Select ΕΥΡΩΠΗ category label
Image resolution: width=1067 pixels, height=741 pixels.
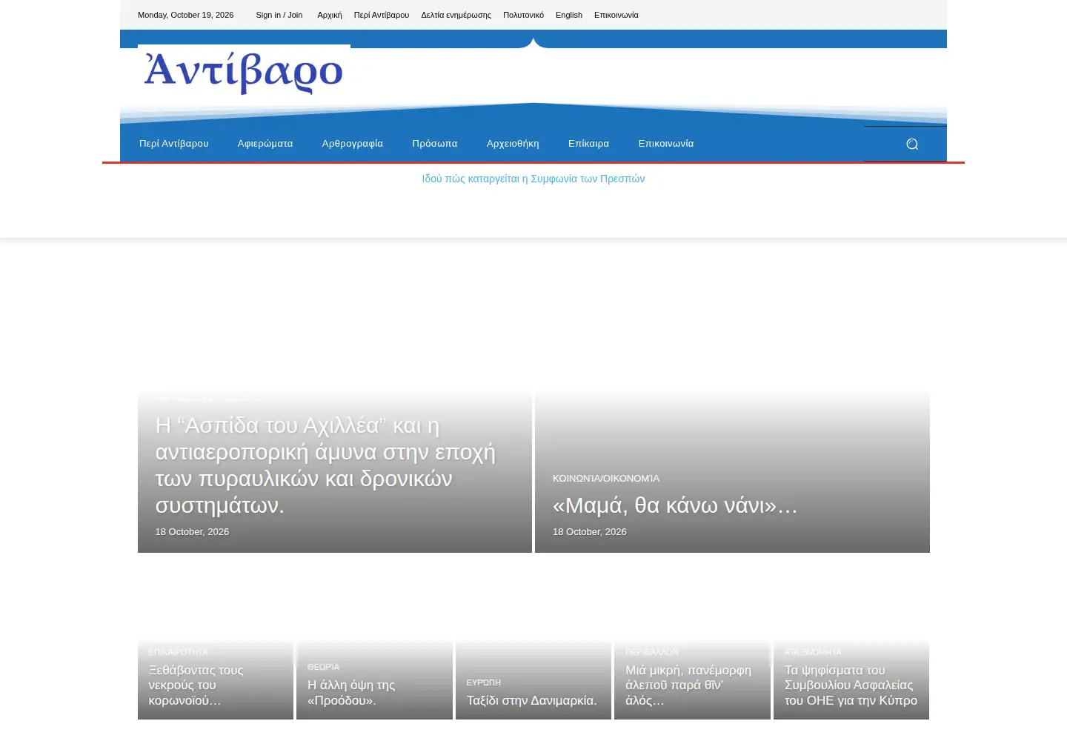[x=484, y=682]
